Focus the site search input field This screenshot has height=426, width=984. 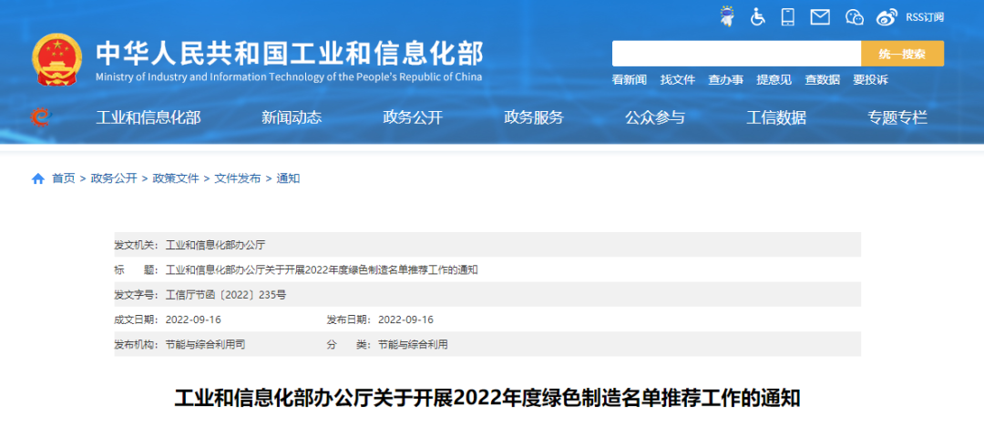(x=736, y=54)
